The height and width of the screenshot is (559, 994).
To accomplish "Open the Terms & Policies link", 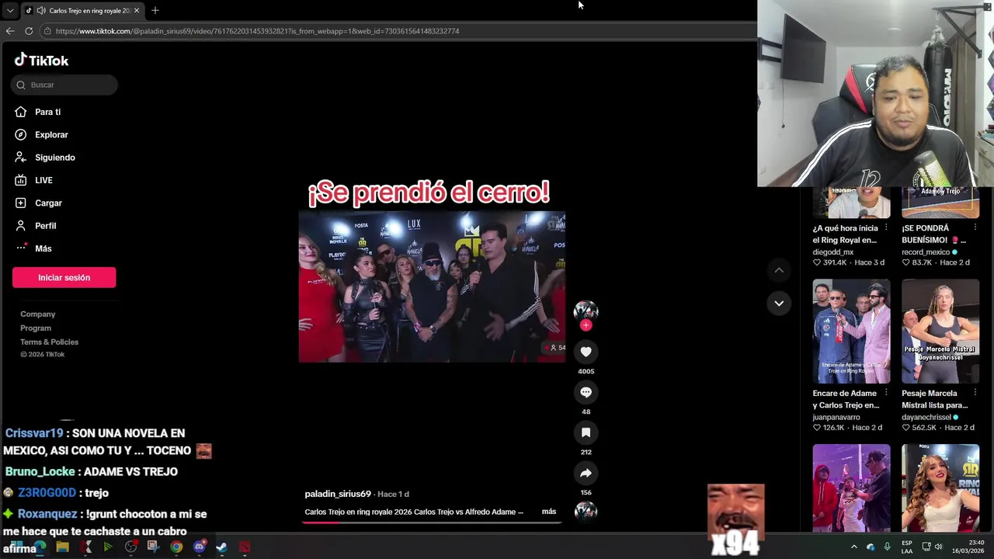I will click(x=49, y=342).
